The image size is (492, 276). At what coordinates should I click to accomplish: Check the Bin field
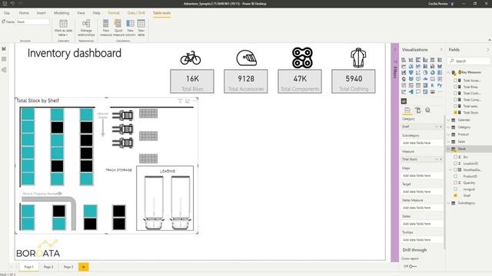(455, 156)
